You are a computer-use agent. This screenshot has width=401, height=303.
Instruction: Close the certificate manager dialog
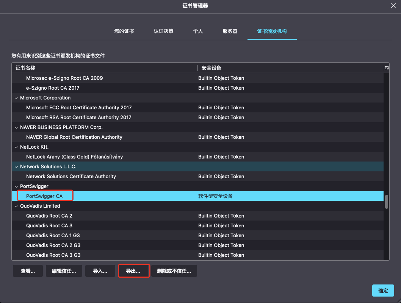click(393, 5)
